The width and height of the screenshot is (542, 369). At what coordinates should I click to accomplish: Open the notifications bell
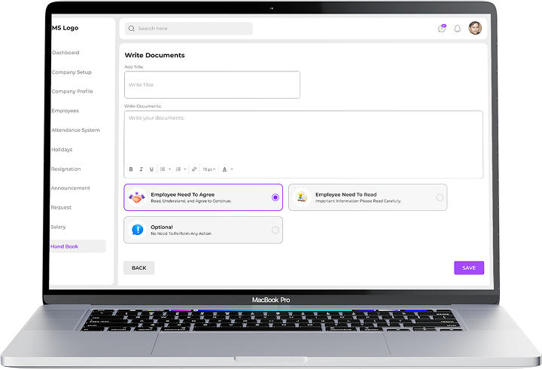(x=457, y=29)
